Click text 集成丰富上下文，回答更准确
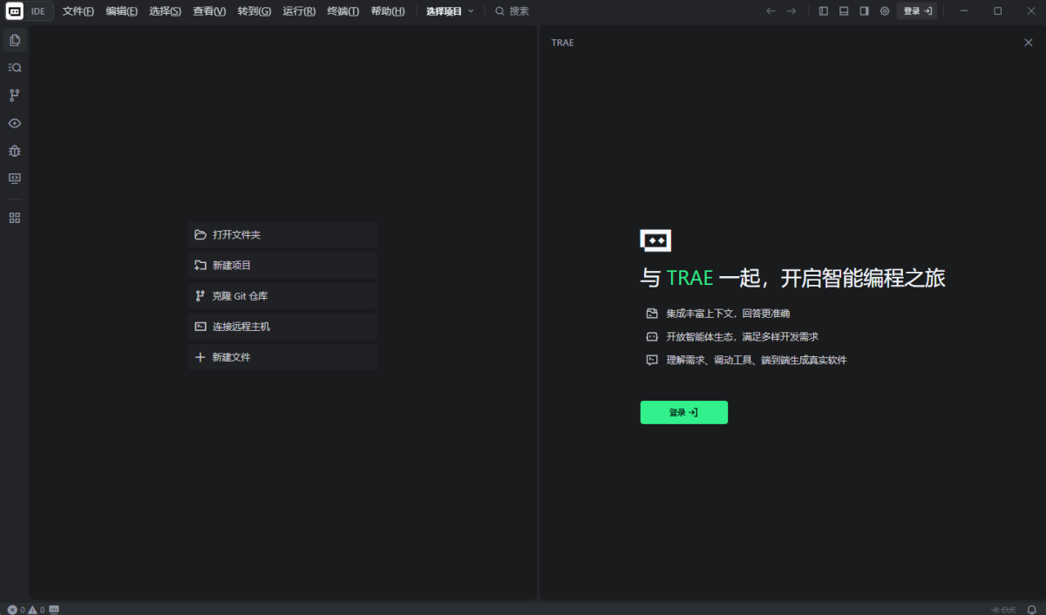The image size is (1046, 615). (729, 314)
